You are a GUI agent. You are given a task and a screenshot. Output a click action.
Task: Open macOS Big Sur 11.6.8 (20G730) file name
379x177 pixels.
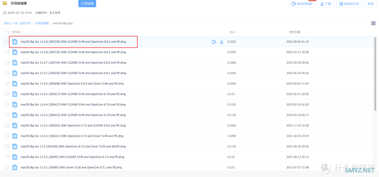(73, 42)
